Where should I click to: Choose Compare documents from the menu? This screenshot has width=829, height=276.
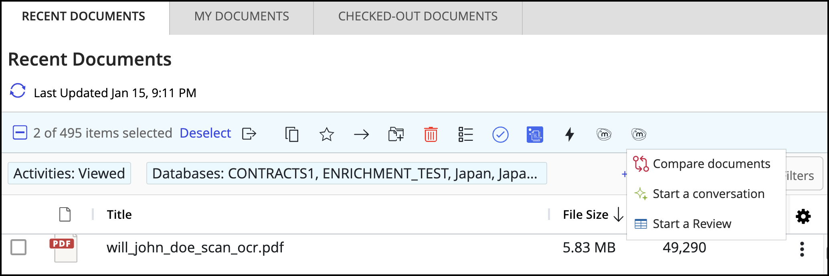pos(706,164)
